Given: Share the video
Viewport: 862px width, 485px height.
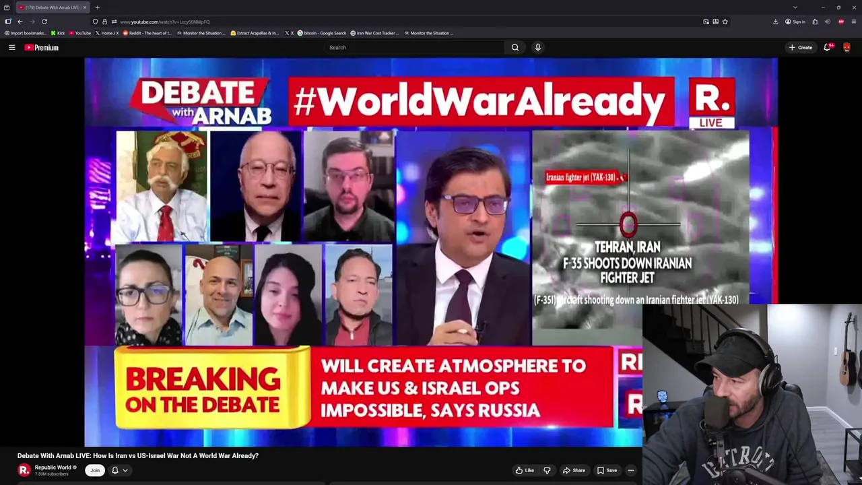Looking at the screenshot, I should (x=574, y=470).
